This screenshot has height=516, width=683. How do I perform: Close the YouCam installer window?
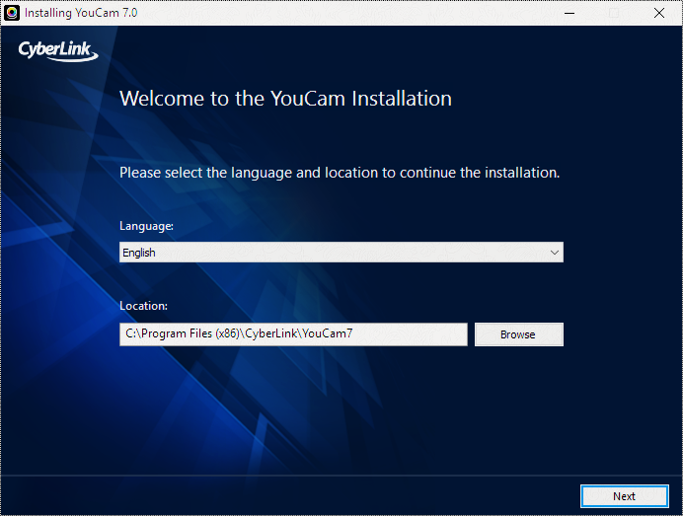tap(659, 13)
